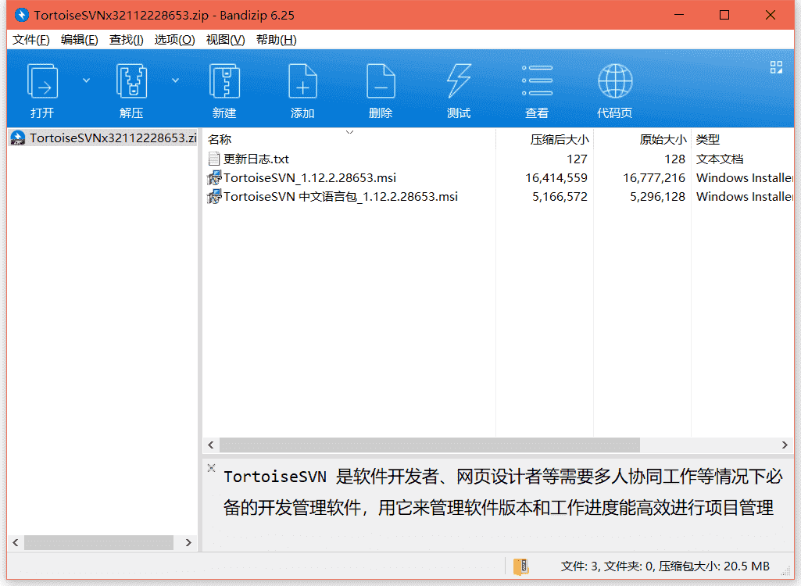Click the text file icon of 更新日志.txt

(x=214, y=159)
